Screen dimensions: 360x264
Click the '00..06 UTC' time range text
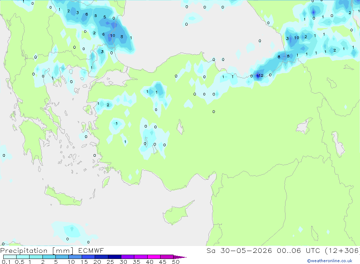pyautogui.click(x=298, y=250)
